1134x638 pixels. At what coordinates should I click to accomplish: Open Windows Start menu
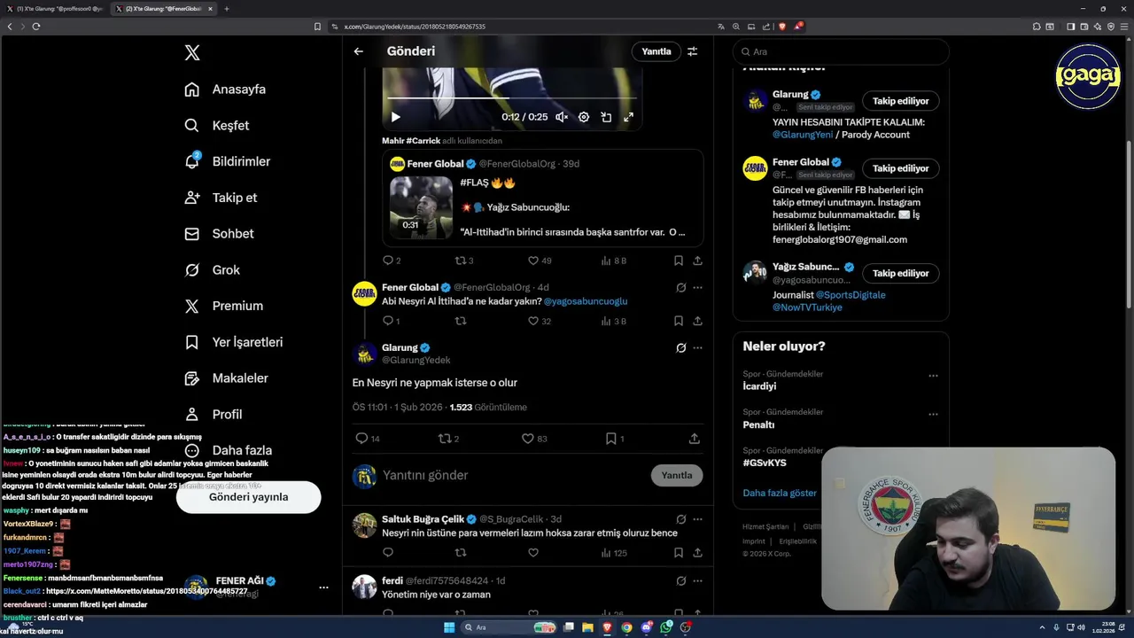point(449,627)
